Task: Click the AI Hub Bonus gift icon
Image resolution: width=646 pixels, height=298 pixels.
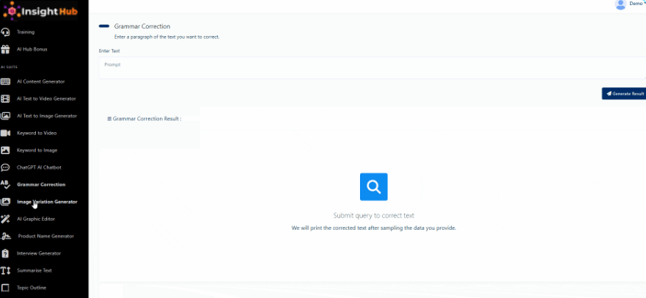Action: coord(5,49)
